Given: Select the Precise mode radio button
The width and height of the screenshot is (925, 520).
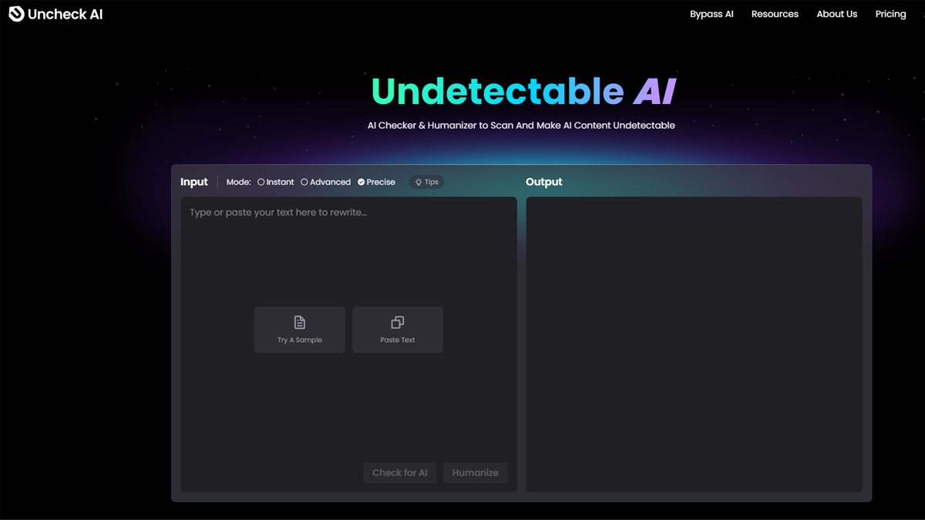Looking at the screenshot, I should point(362,183).
